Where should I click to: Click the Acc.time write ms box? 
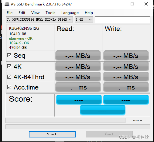(x=126, y=87)
